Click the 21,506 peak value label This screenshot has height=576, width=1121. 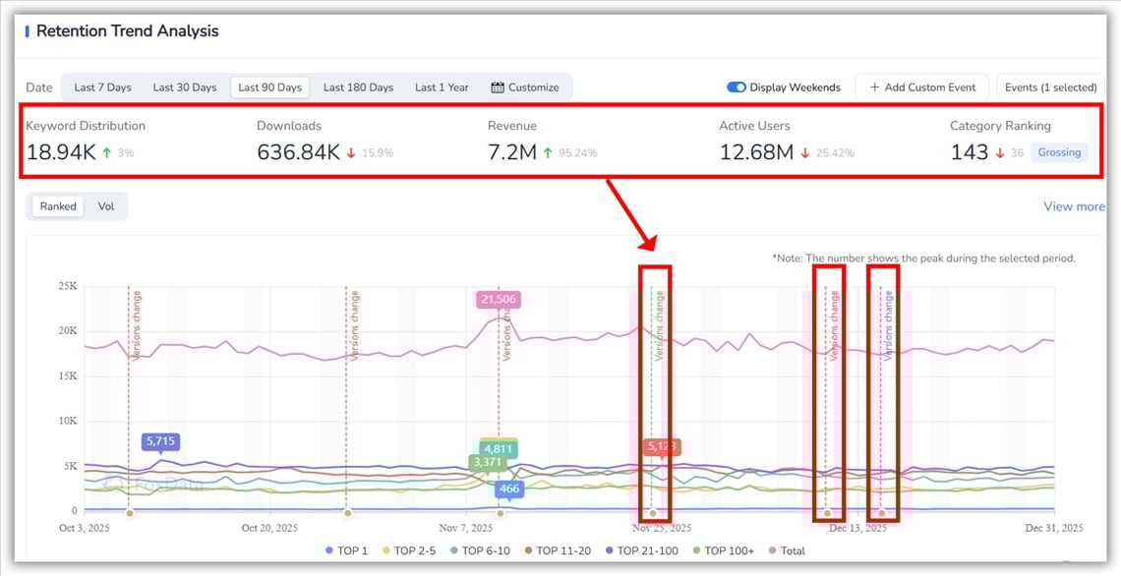tap(498, 299)
